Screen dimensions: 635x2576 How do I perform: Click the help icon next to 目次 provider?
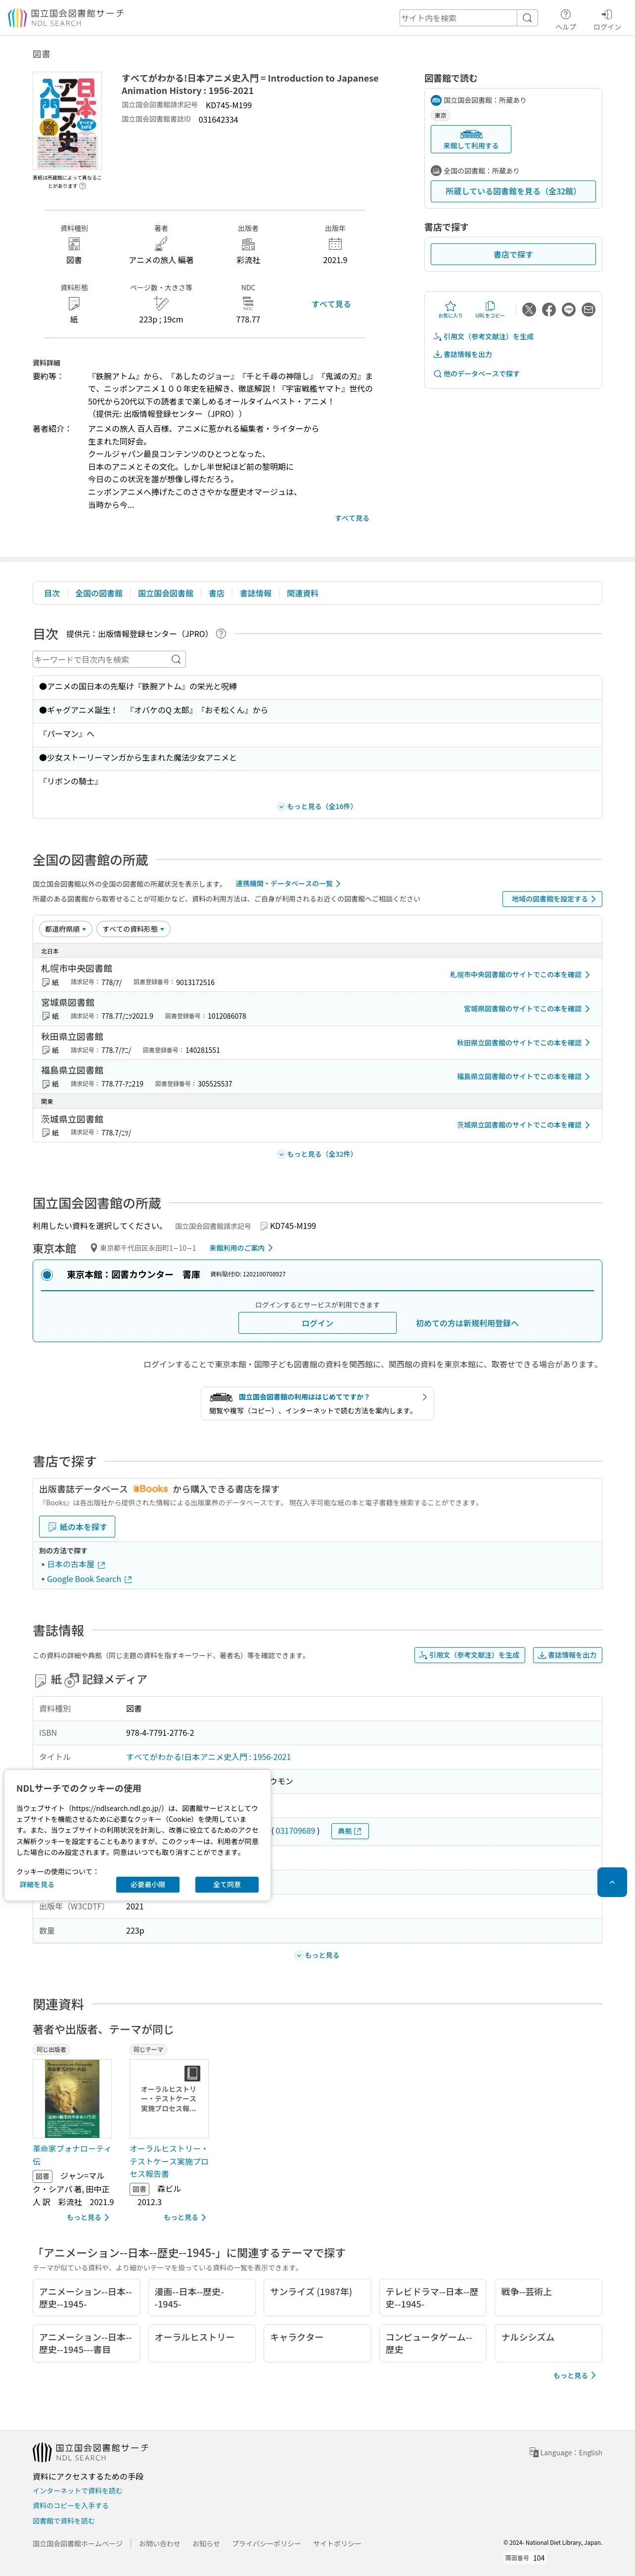point(221,633)
